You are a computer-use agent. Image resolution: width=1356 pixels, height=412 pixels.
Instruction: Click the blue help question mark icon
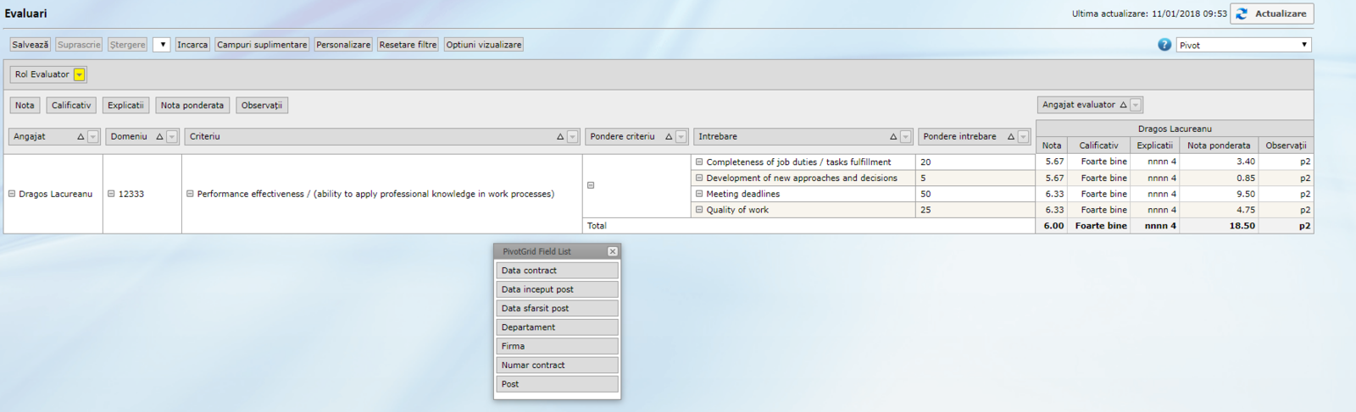click(x=1164, y=45)
